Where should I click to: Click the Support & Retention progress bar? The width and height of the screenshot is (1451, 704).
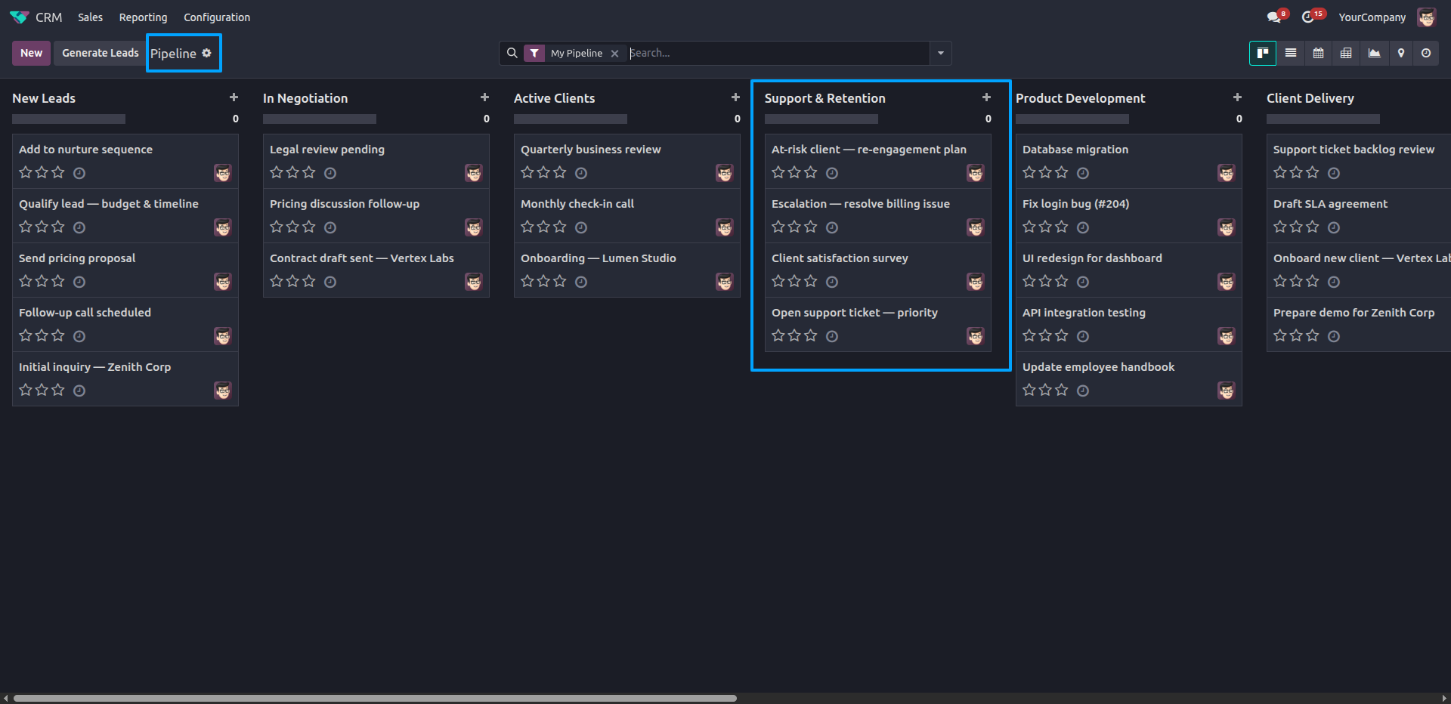821,119
